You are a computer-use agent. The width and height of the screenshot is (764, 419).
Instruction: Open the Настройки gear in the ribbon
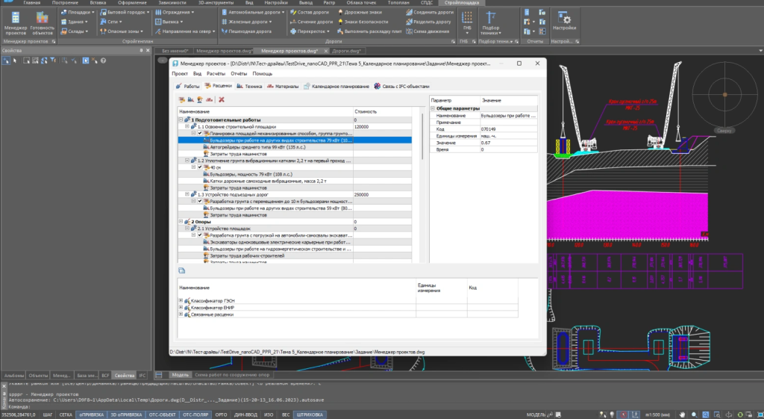565,19
